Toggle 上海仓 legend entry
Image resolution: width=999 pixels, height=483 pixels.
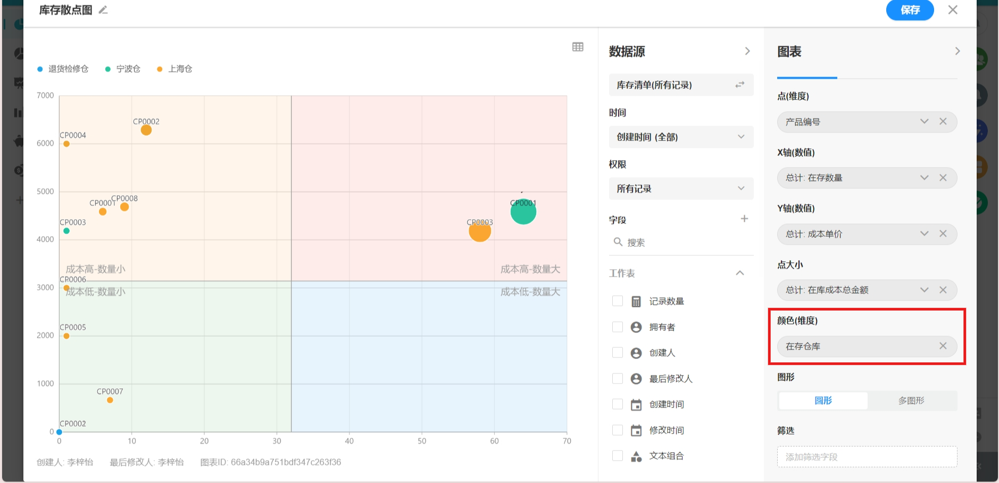click(175, 69)
